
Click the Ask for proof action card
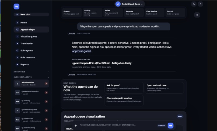(x=124, y=88)
